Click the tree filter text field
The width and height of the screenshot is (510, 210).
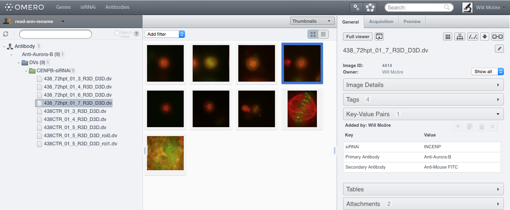(x=55, y=34)
